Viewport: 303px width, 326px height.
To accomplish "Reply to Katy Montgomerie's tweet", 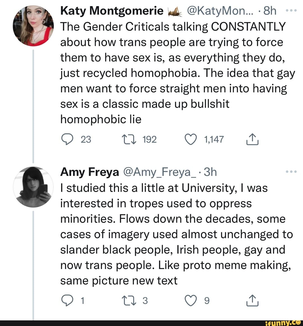I will tap(67, 140).
